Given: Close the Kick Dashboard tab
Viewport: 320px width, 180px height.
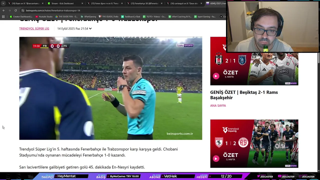Looking at the screenshot, I should (x=82, y=3).
